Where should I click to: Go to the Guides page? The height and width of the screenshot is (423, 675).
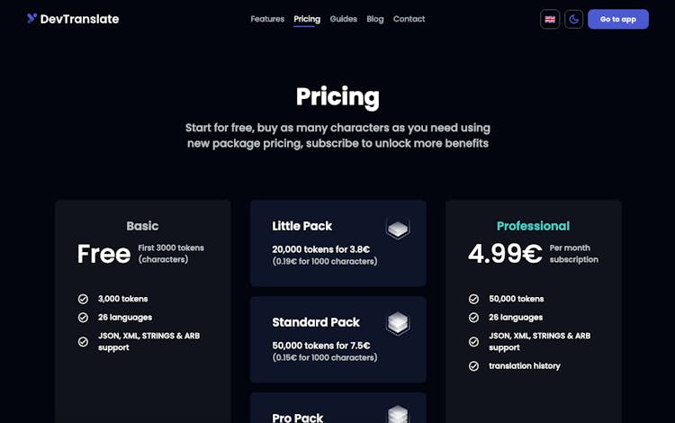[x=344, y=19]
